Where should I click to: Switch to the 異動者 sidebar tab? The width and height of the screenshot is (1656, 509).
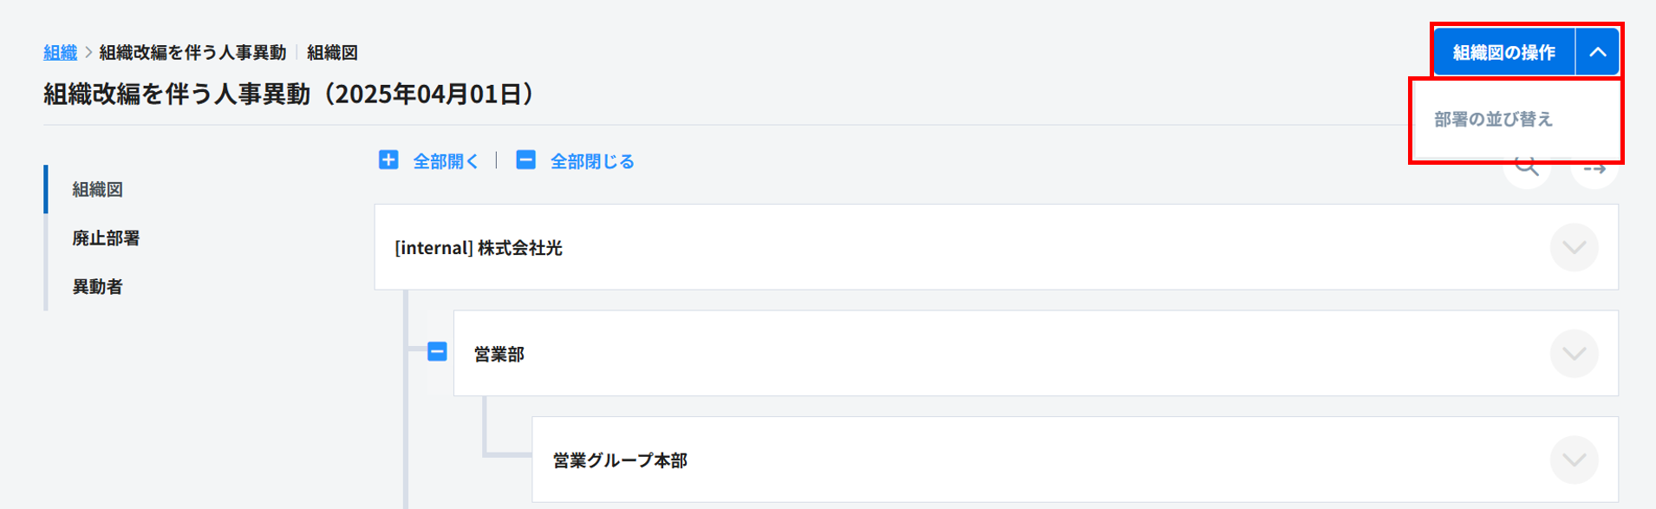[97, 287]
